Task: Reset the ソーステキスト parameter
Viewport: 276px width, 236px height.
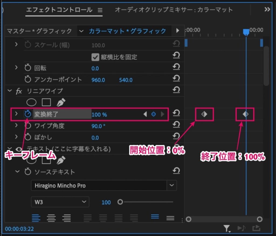Action: (x=176, y=170)
